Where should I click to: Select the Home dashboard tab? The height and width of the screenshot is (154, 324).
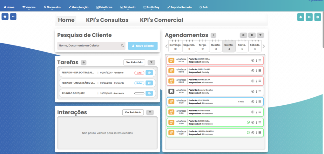tap(66, 20)
